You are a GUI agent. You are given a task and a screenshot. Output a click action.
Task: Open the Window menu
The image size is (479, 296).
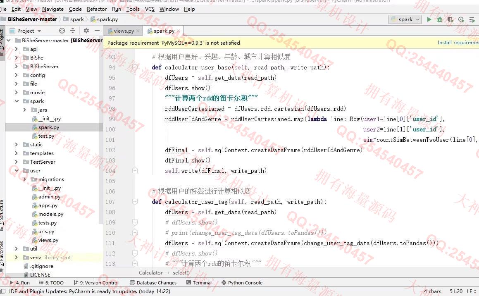[x=169, y=9]
